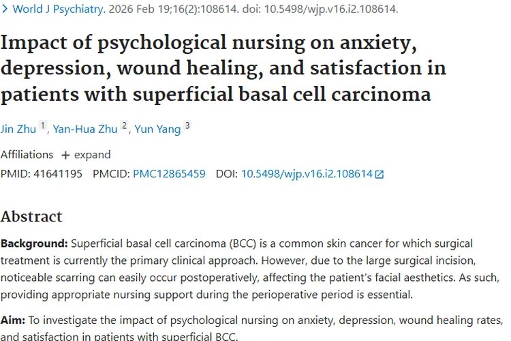The image size is (511, 341).
Task: Click the bold Background label
Action: pos(34,243)
